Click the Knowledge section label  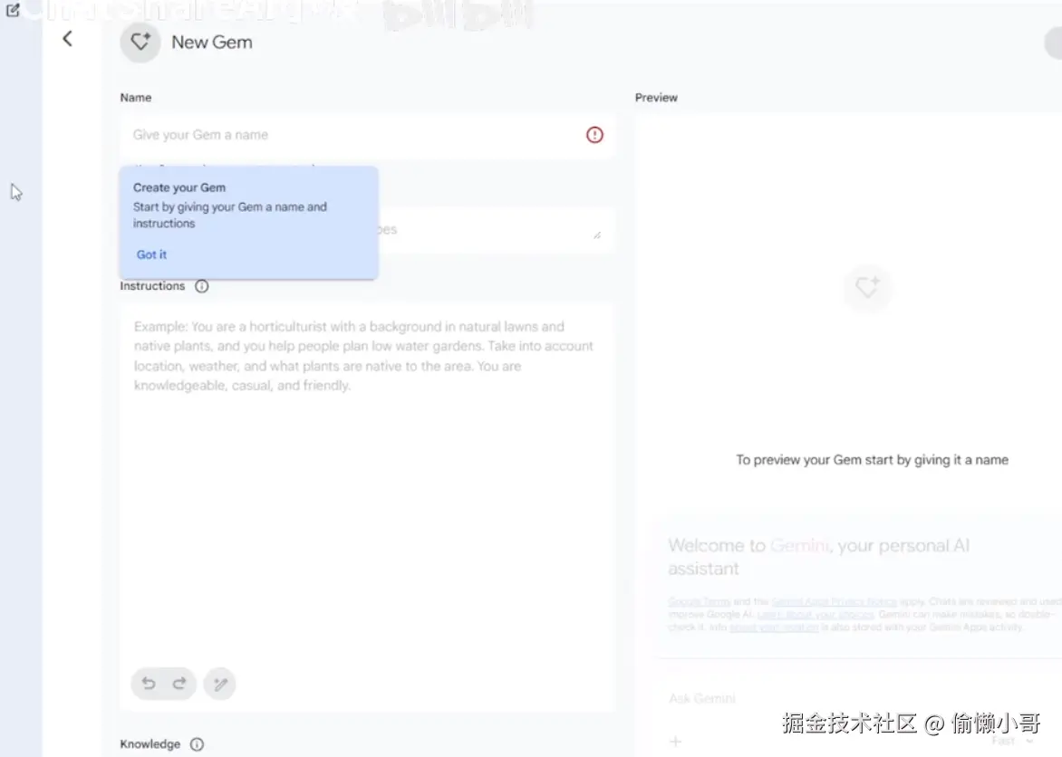[x=150, y=744]
